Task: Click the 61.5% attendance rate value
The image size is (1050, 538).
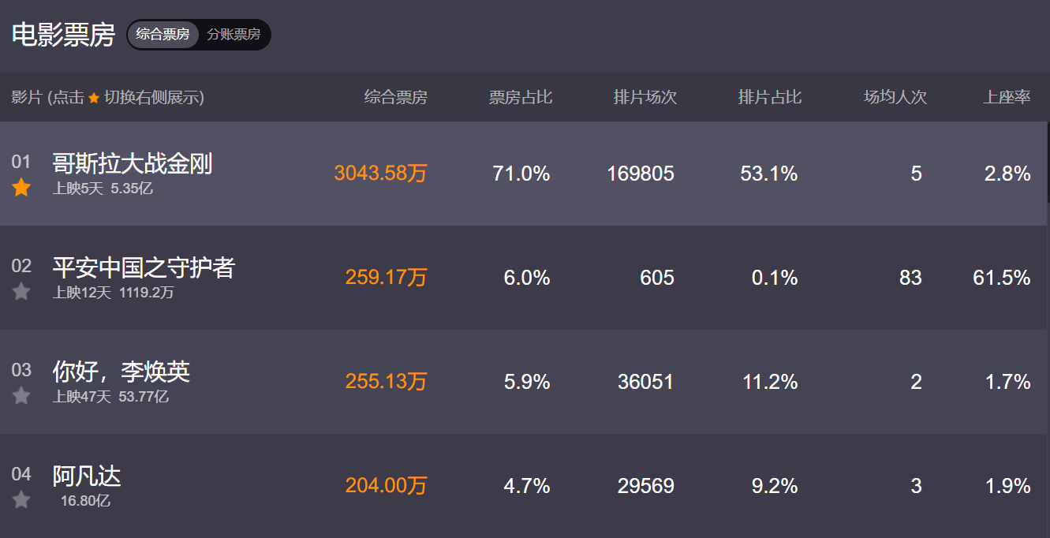Action: point(1002,278)
